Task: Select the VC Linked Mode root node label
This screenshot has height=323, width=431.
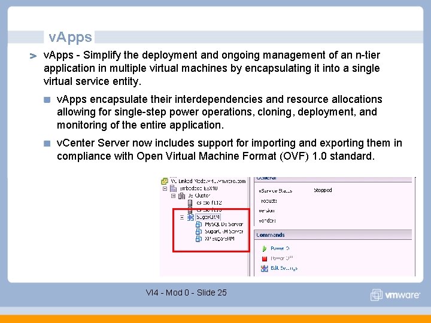Action: click(x=208, y=181)
